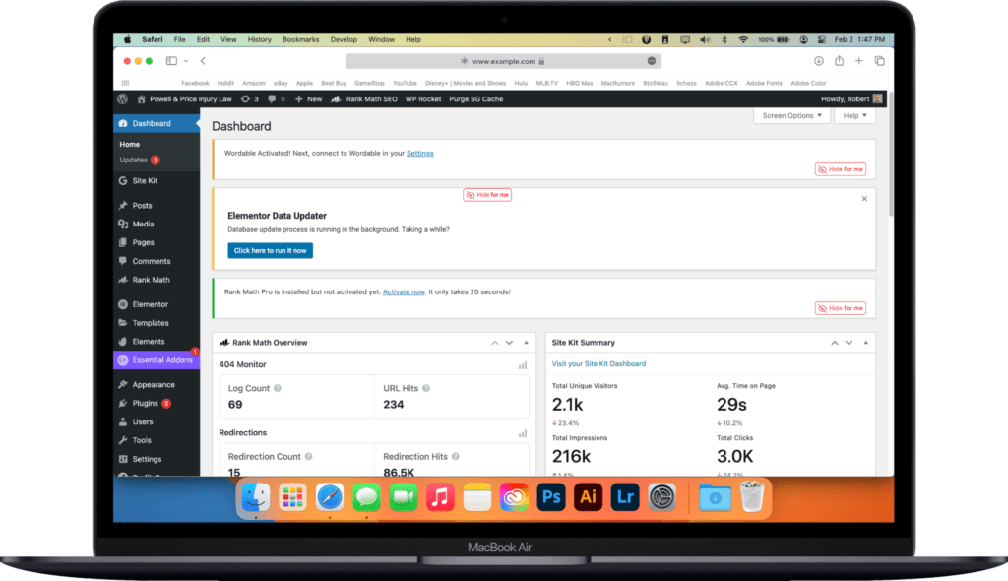Expand the Screen Options dropdown

(791, 116)
